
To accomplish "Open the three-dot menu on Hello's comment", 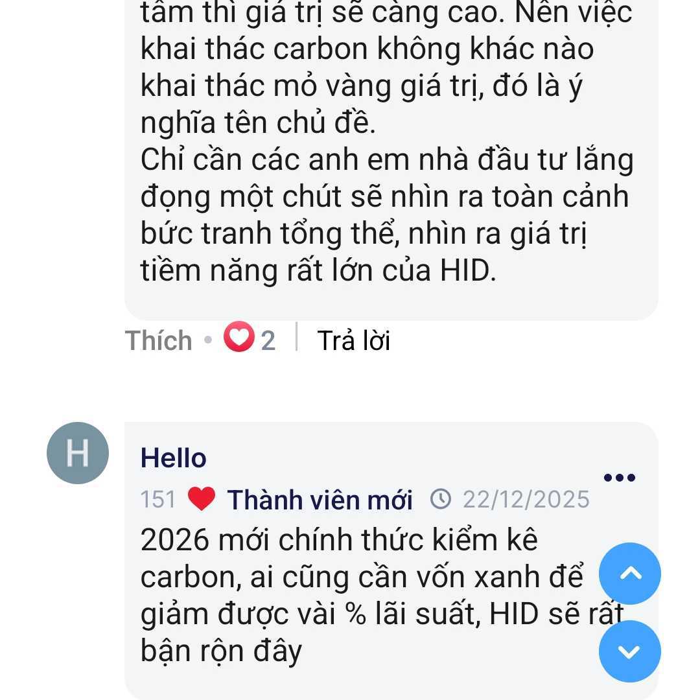I will (x=619, y=478).
